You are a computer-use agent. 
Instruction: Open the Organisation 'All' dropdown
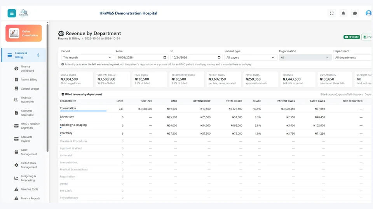305,58
